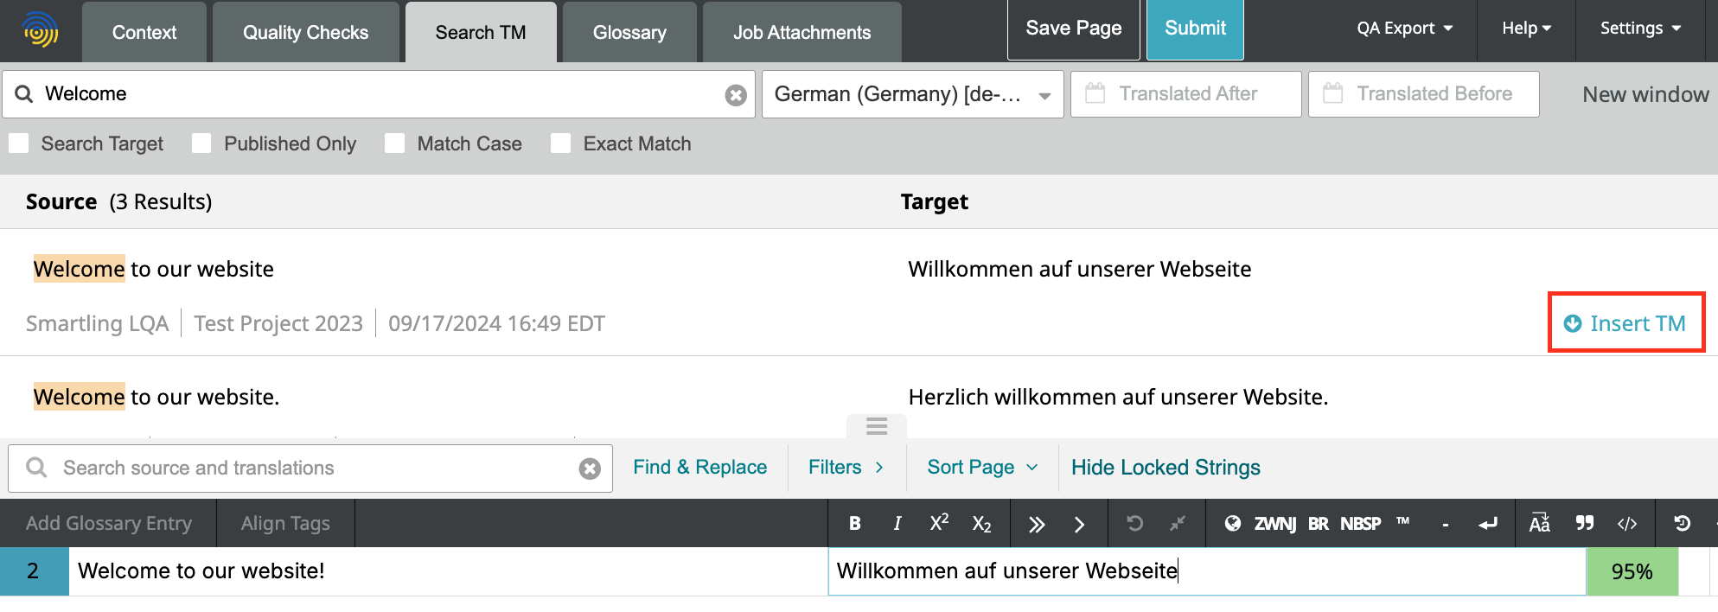Image resolution: width=1718 pixels, height=612 pixels.
Task: Open the QA Export menu
Action: pos(1404,29)
